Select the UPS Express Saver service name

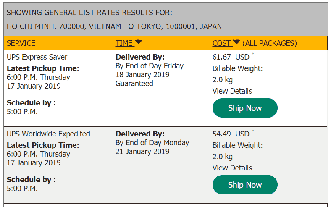pyautogui.click(x=37, y=57)
